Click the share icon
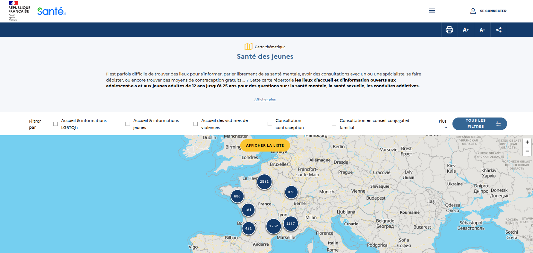Viewport: 533px width, 253px height. pyautogui.click(x=499, y=30)
